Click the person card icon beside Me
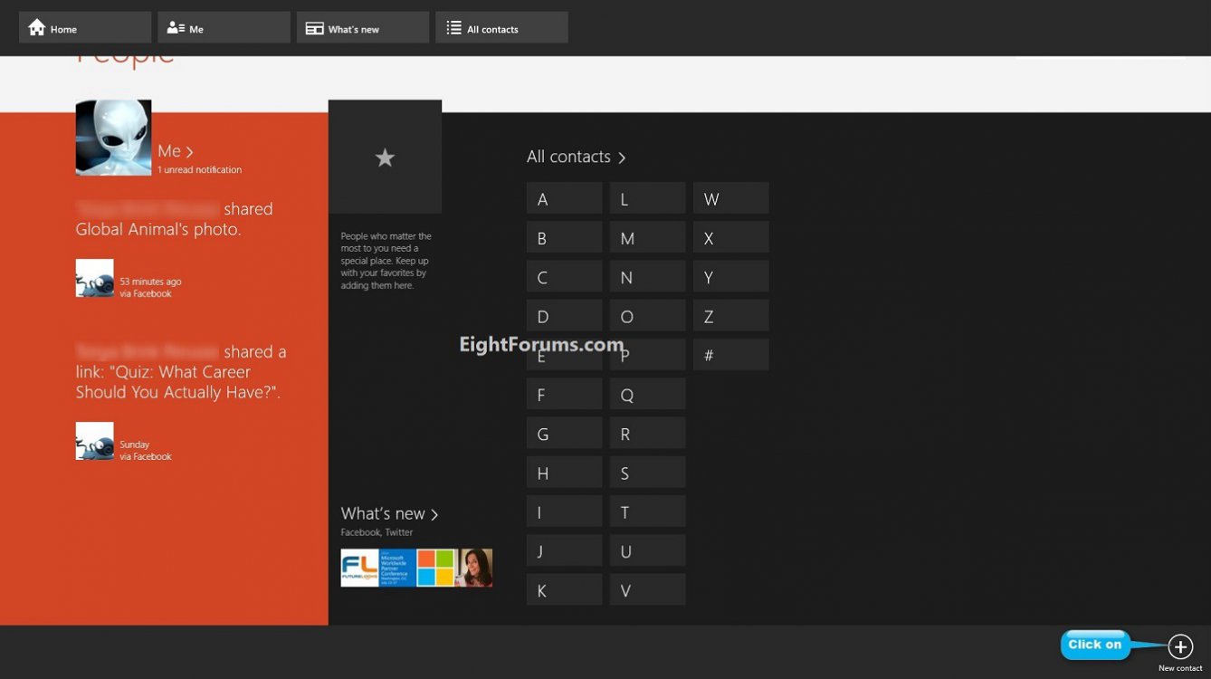 [176, 28]
